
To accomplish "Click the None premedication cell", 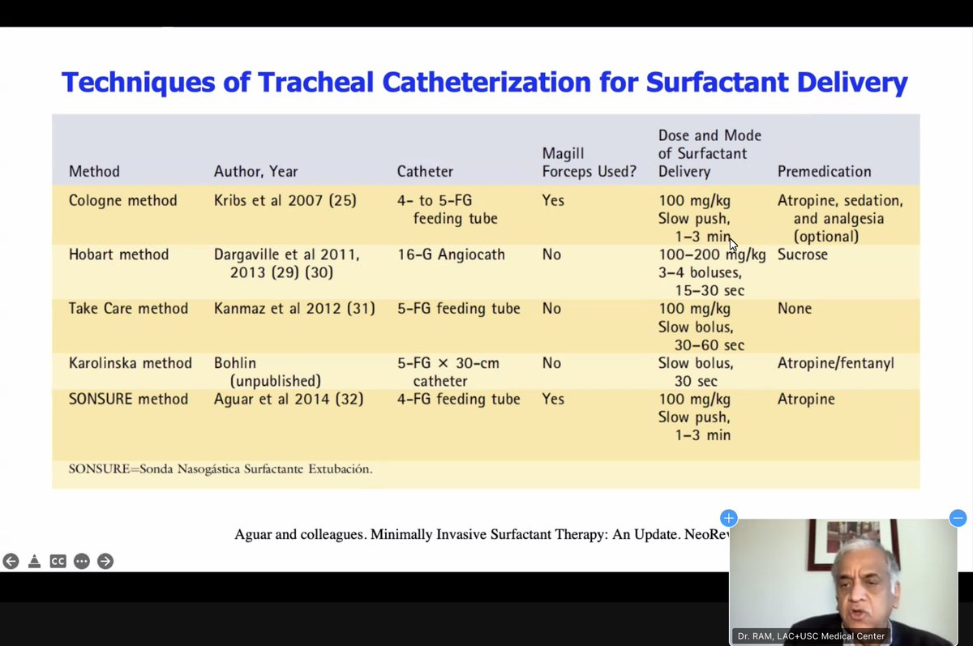I will 795,309.
